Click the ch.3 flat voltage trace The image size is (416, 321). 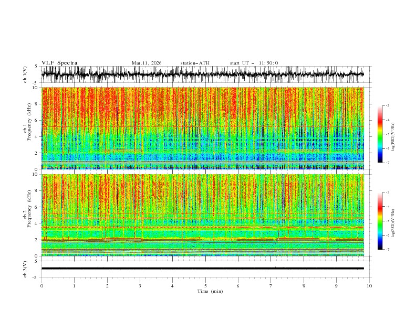(203, 269)
